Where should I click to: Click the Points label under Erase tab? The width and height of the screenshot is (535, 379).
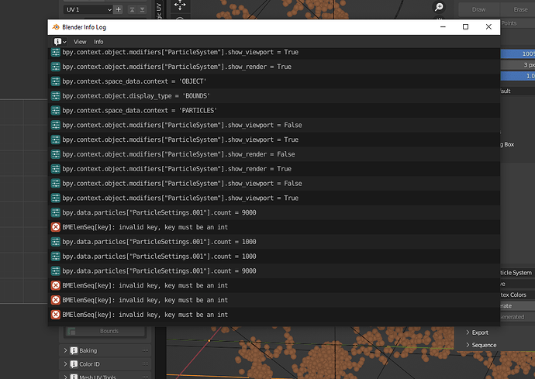click(x=509, y=23)
